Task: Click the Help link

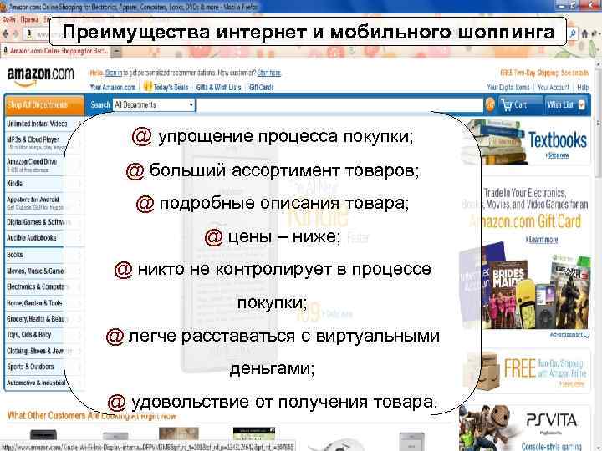Action: pyautogui.click(x=583, y=88)
